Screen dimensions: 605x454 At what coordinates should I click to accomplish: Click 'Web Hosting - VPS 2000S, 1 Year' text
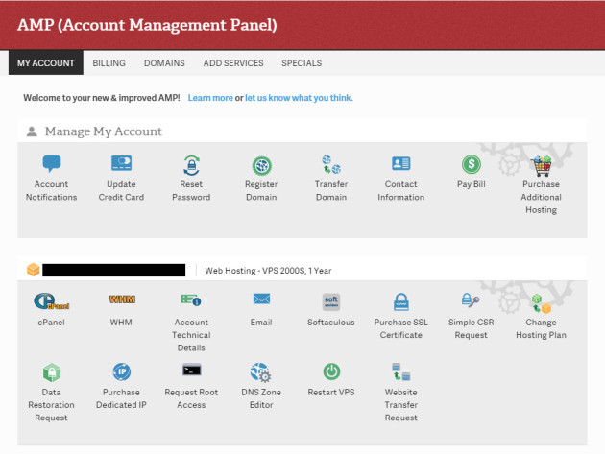coord(268,271)
